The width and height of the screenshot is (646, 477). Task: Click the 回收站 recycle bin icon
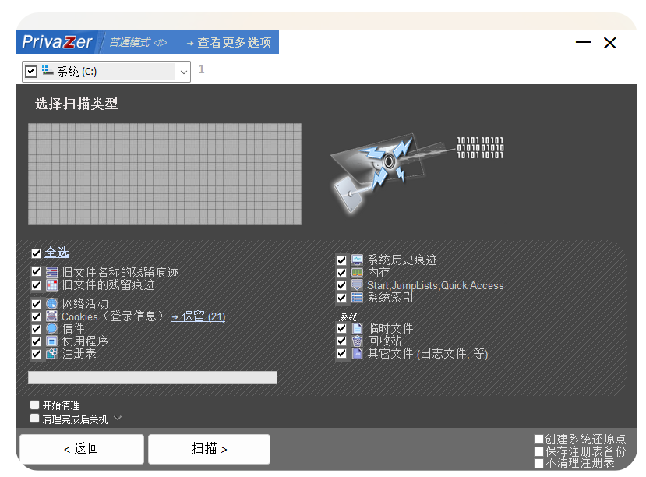pyautogui.click(x=357, y=341)
